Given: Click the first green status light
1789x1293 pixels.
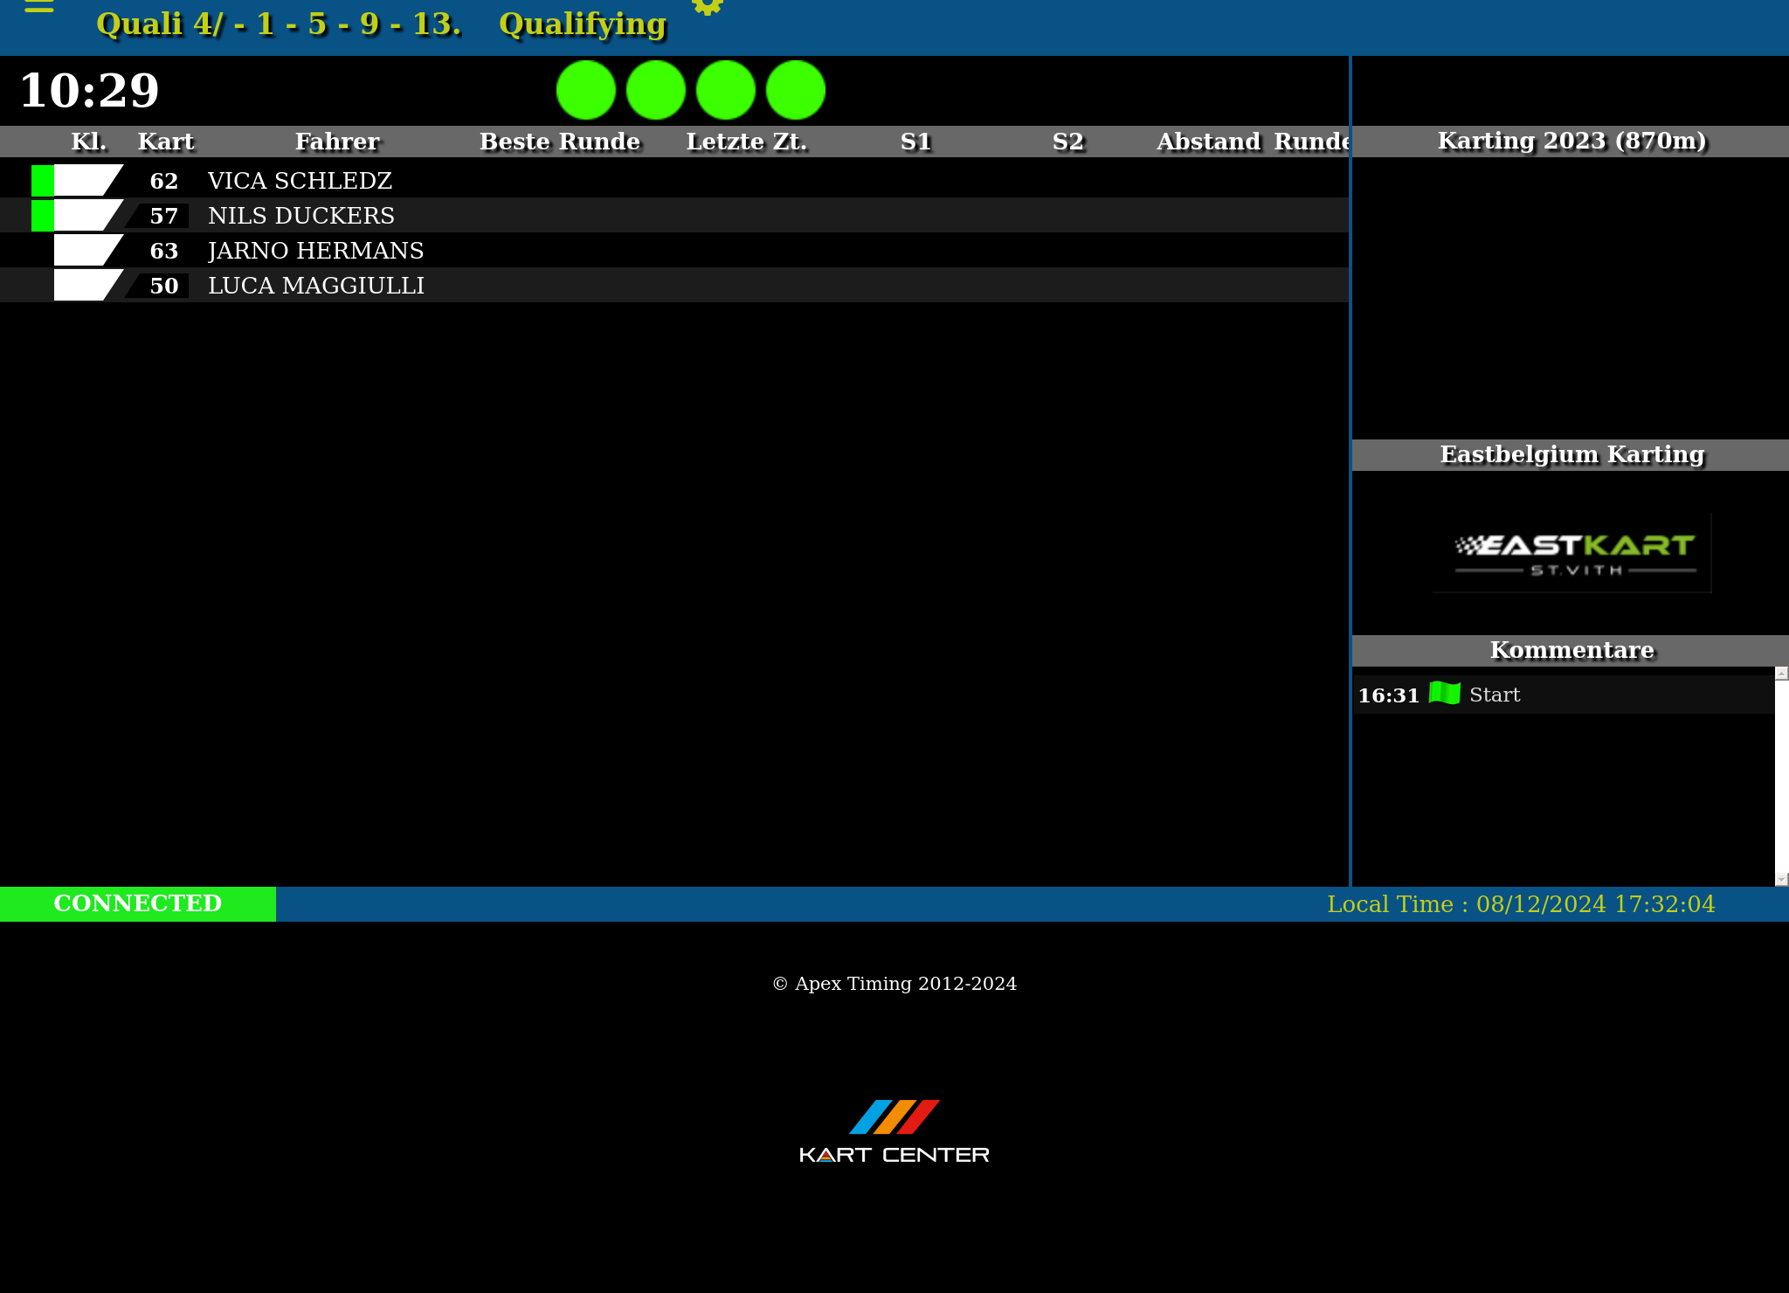Looking at the screenshot, I should (586, 90).
